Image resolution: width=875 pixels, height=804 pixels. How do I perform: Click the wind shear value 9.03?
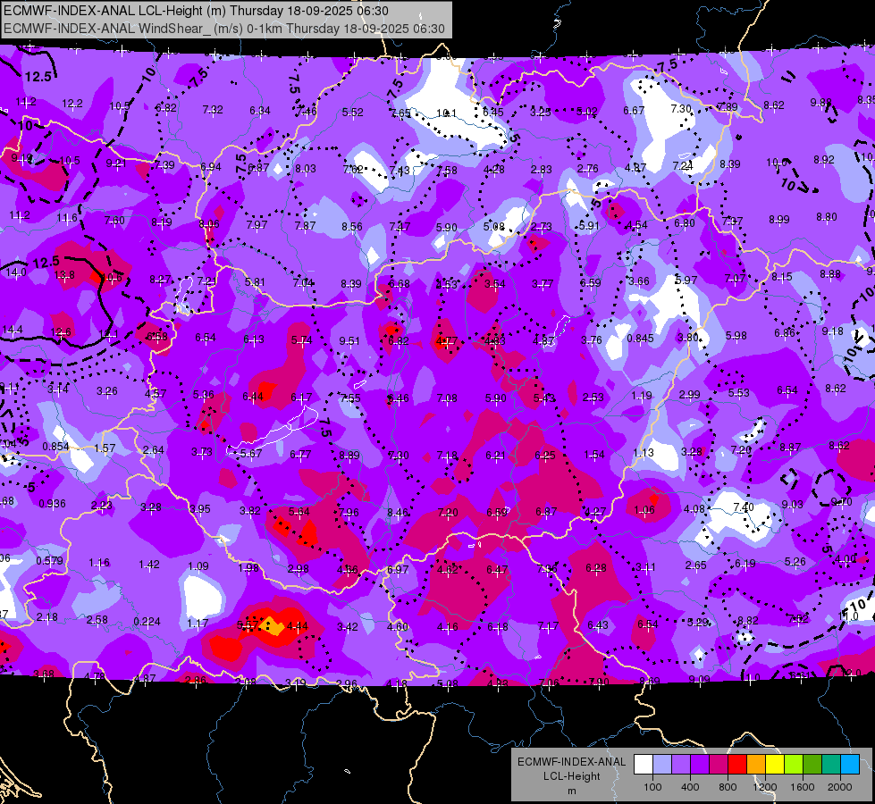click(793, 505)
